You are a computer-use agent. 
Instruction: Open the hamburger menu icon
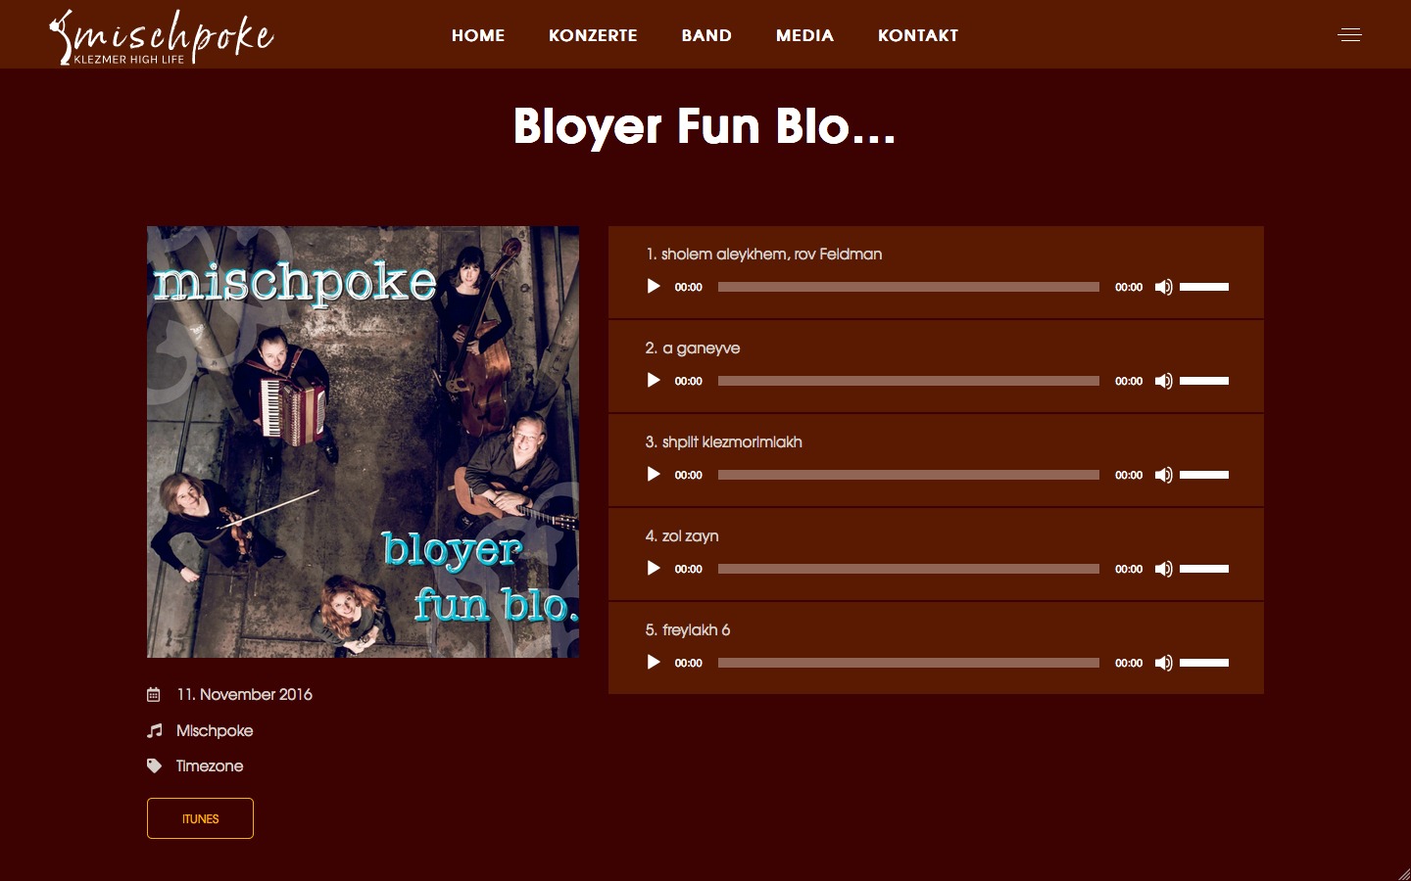click(1349, 35)
